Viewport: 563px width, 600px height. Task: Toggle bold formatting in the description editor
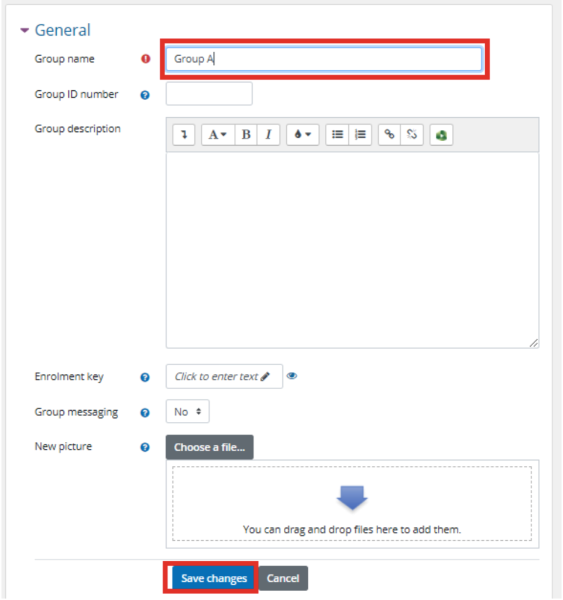(x=245, y=134)
